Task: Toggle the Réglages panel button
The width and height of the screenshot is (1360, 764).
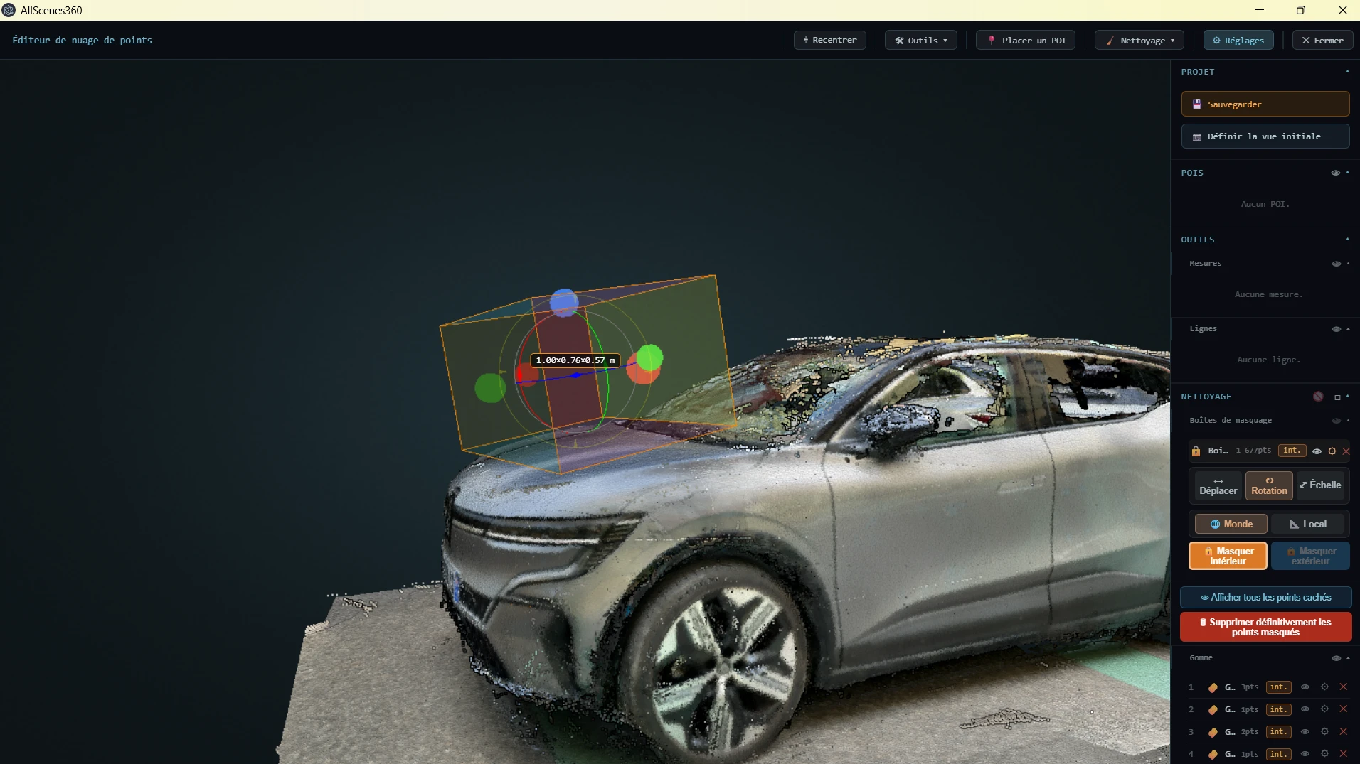Action: click(x=1238, y=41)
